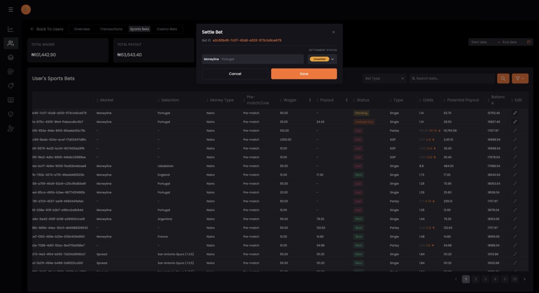Open the hamburger menu icon

pos(11,10)
